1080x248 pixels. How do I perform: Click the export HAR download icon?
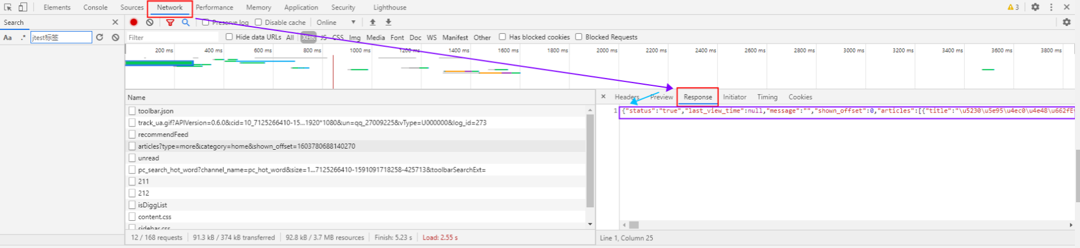(388, 22)
